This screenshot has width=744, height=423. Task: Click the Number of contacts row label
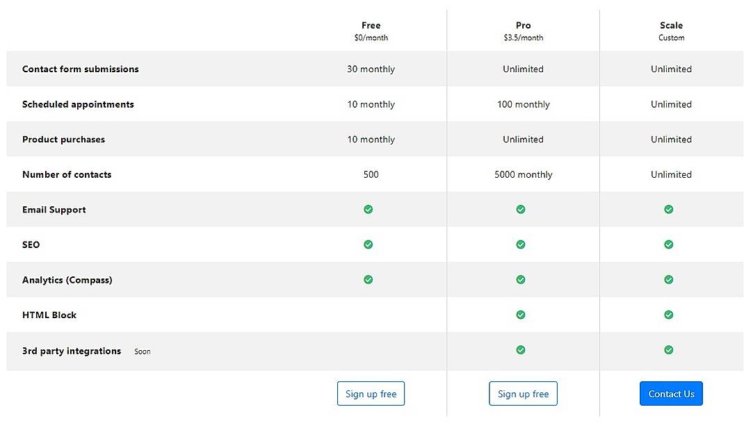coord(67,174)
